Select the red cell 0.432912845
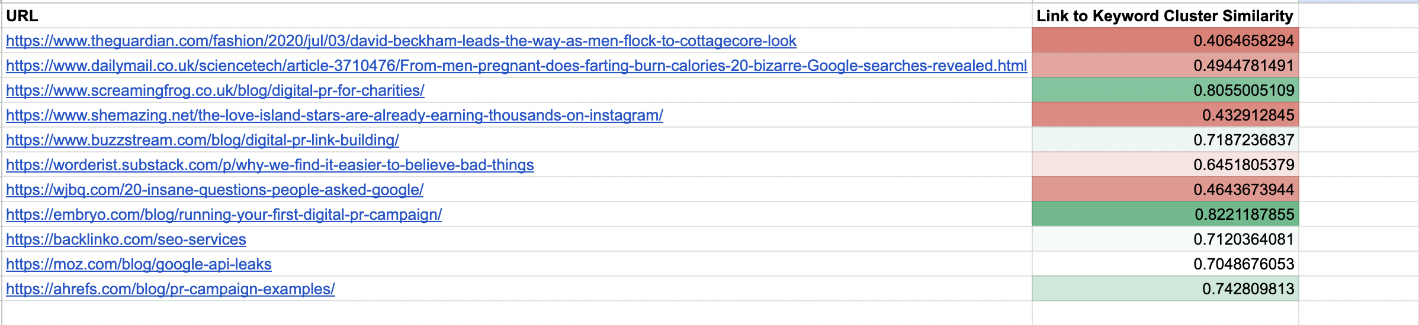Image resolution: width=1419 pixels, height=325 pixels. (1165, 115)
